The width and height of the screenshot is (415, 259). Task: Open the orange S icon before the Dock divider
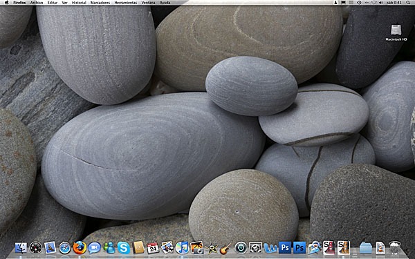click(344, 248)
